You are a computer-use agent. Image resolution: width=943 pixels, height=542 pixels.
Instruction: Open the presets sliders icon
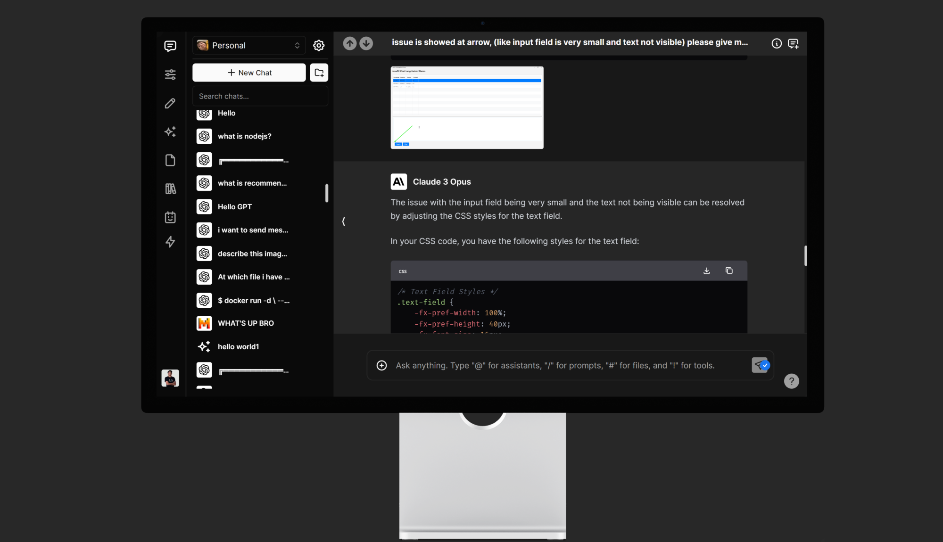click(x=170, y=74)
